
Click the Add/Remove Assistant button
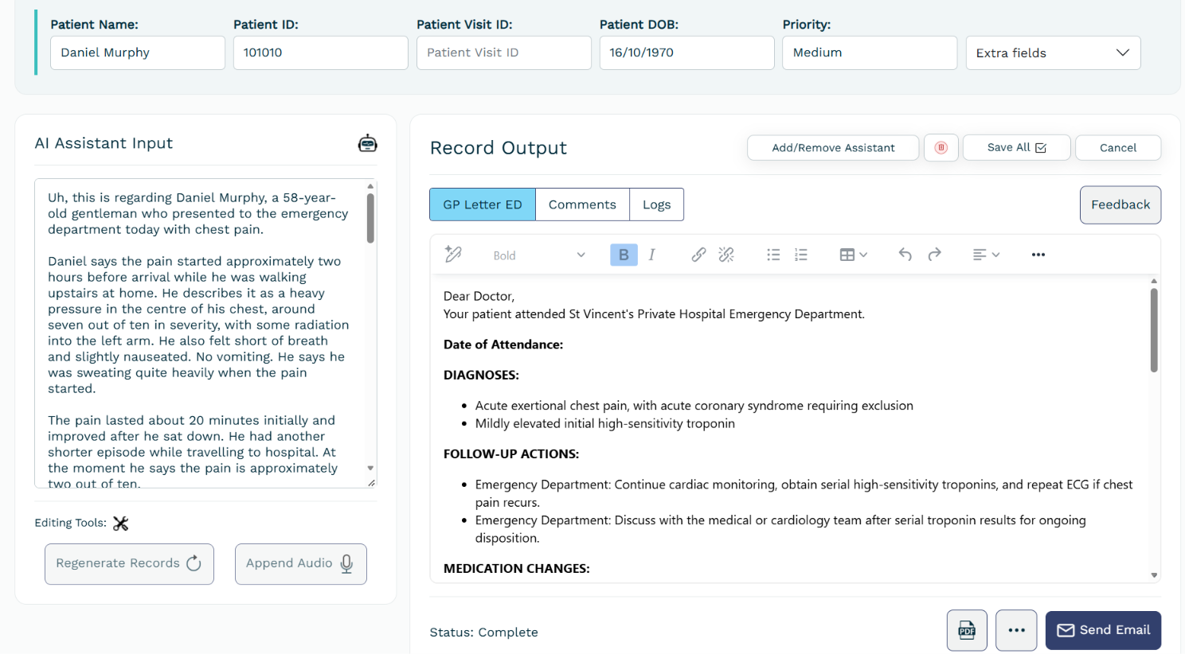tap(833, 148)
